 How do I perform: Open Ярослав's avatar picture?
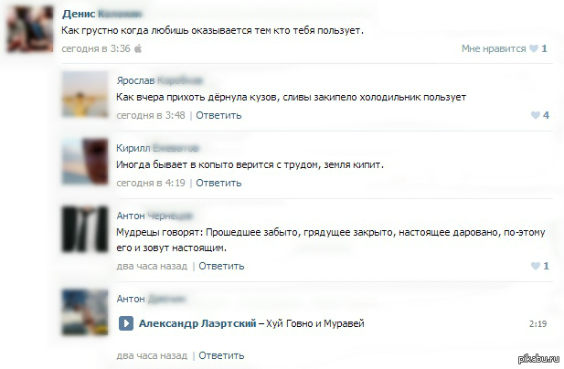(x=85, y=94)
